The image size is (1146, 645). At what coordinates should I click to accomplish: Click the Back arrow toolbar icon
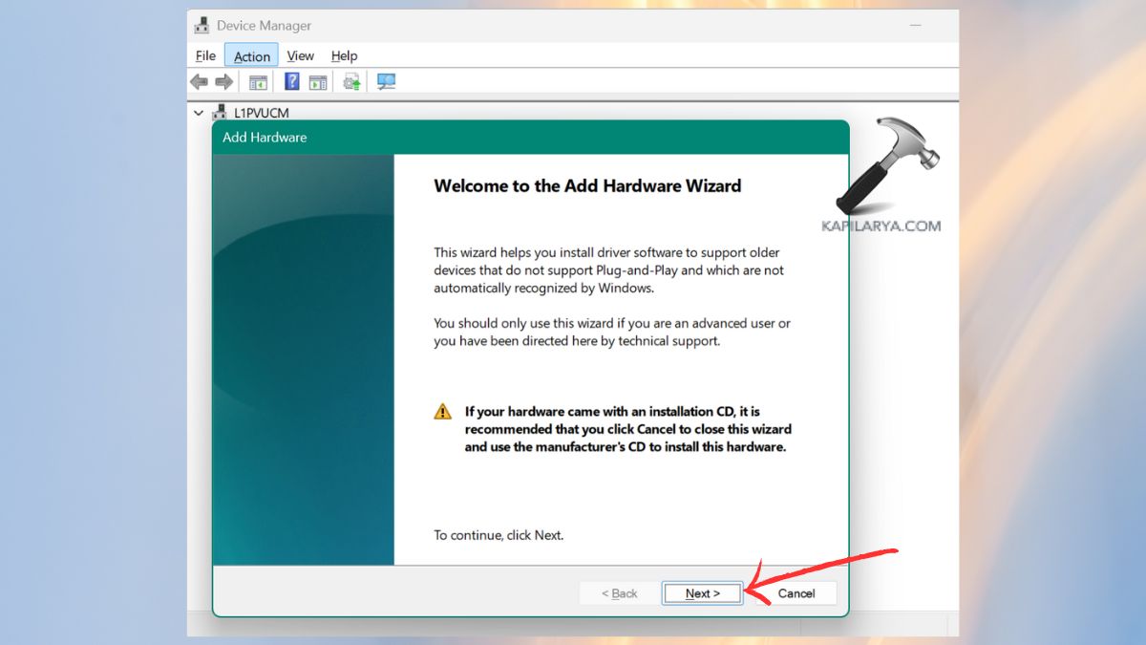pos(199,82)
